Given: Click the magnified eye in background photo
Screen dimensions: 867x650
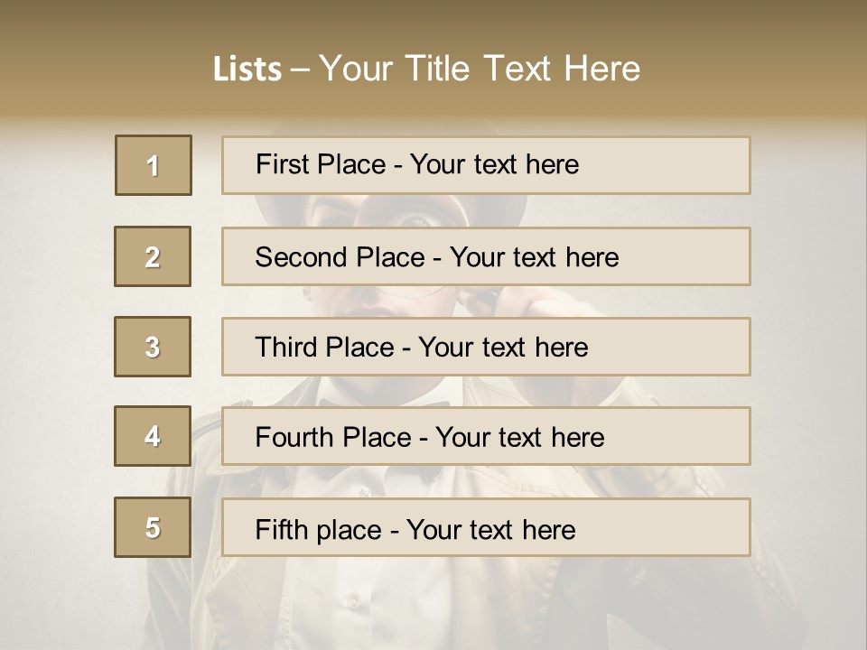Looking at the screenshot, I should point(417,218).
